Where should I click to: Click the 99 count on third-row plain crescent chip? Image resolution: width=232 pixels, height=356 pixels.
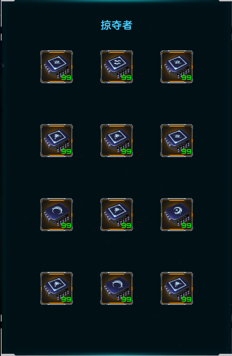pyautogui.click(x=66, y=225)
